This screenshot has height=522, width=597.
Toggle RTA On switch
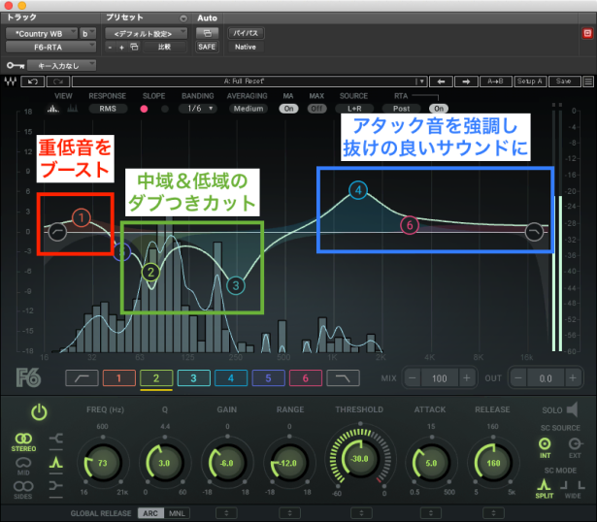[439, 109]
